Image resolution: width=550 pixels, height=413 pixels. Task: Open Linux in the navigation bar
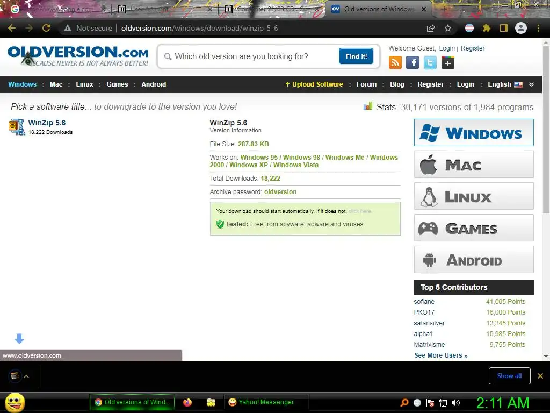pyautogui.click(x=84, y=84)
